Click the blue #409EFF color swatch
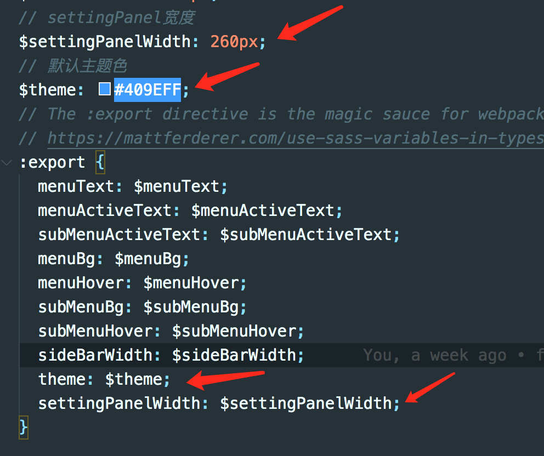The height and width of the screenshot is (456, 544). point(105,89)
